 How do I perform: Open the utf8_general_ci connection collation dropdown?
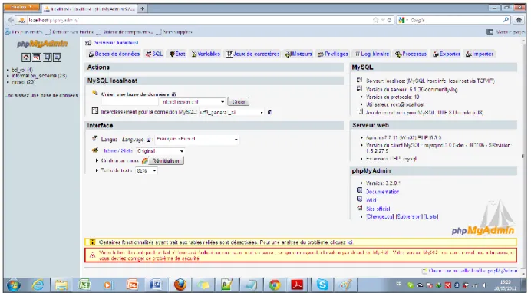click(x=232, y=112)
